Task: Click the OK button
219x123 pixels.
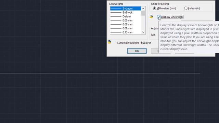Action: [x=137, y=51]
